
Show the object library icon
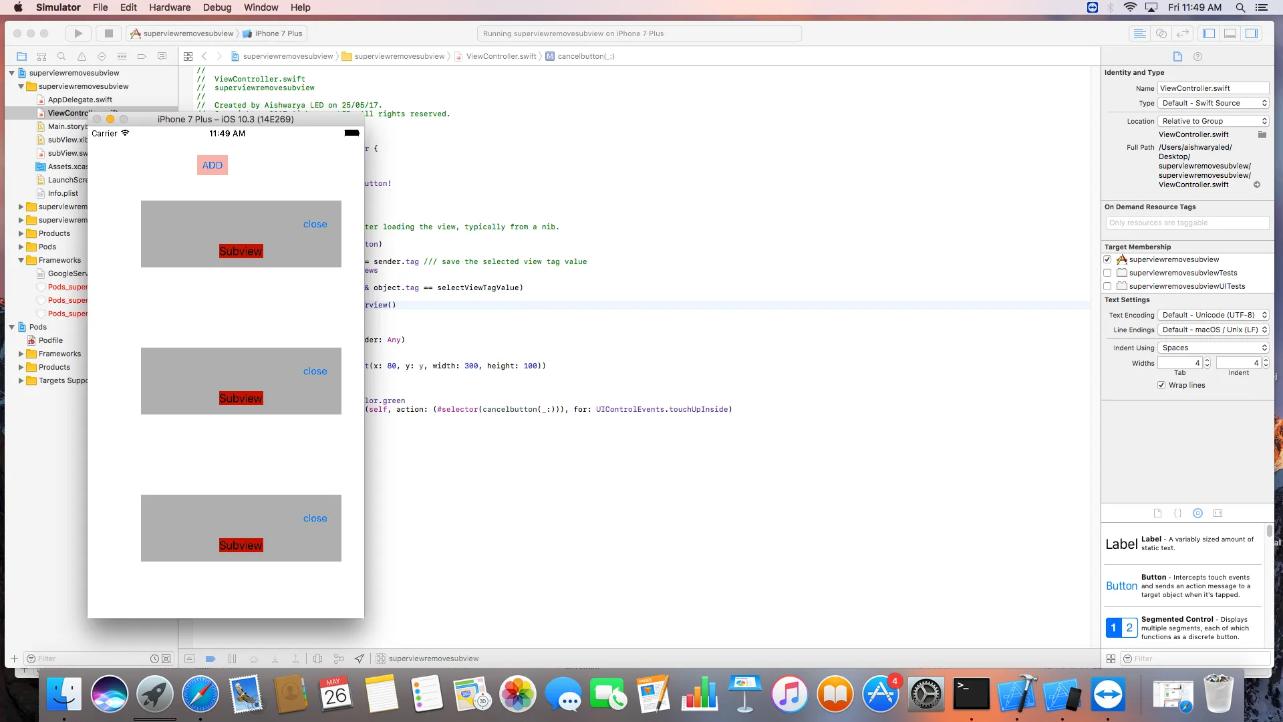click(x=1197, y=513)
